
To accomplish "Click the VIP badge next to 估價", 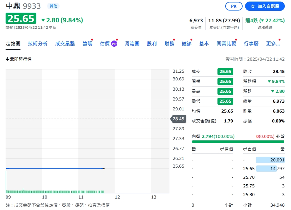I will tap(114, 44).
